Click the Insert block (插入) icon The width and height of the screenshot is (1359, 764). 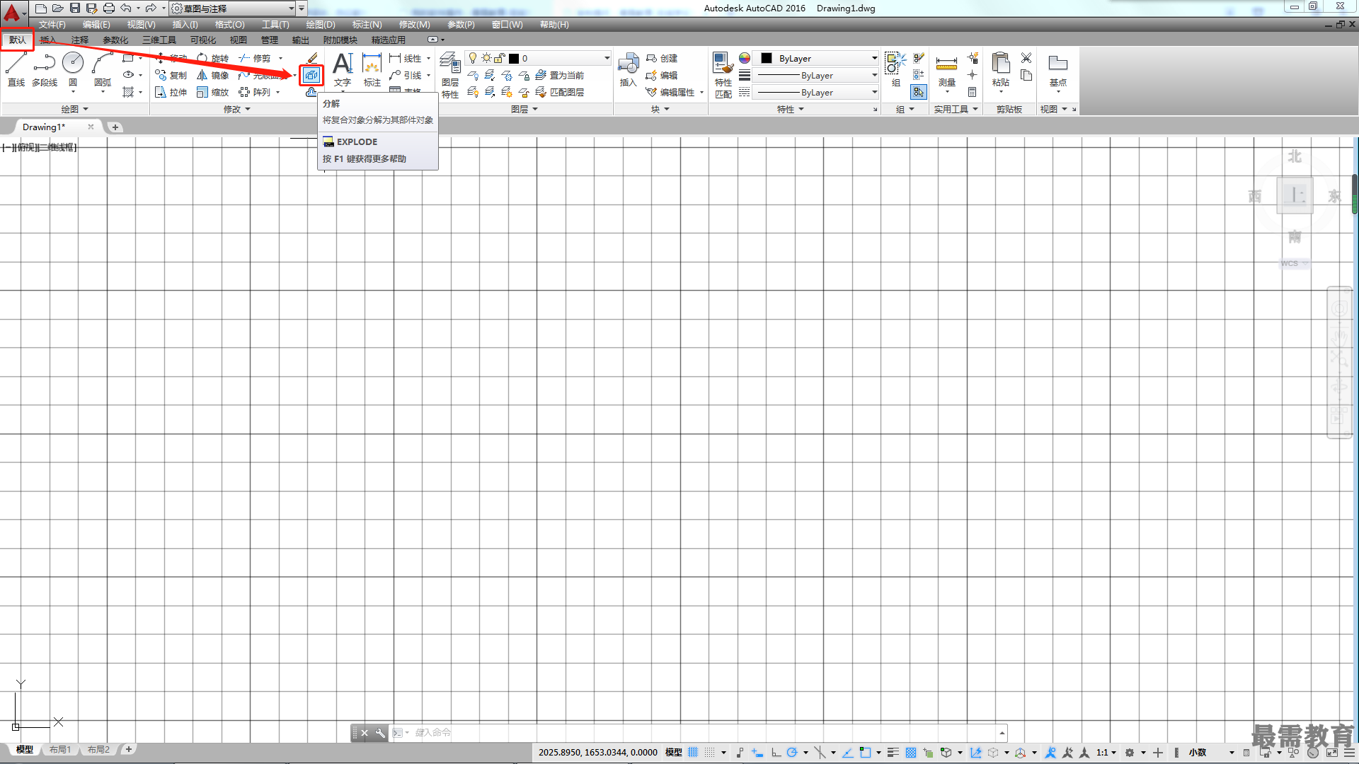click(x=629, y=69)
